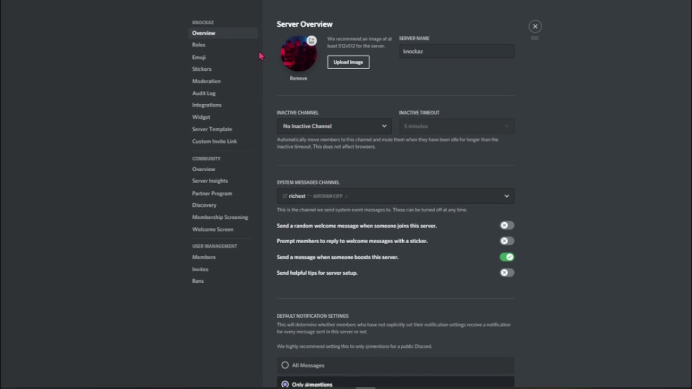Image resolution: width=692 pixels, height=389 pixels.
Task: Open the Inactive Channel dropdown
Action: (335, 126)
